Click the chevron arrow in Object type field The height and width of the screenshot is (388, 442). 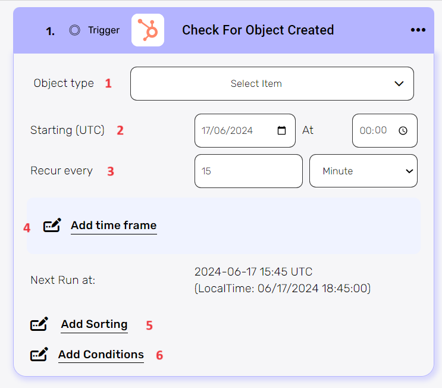[x=399, y=84]
